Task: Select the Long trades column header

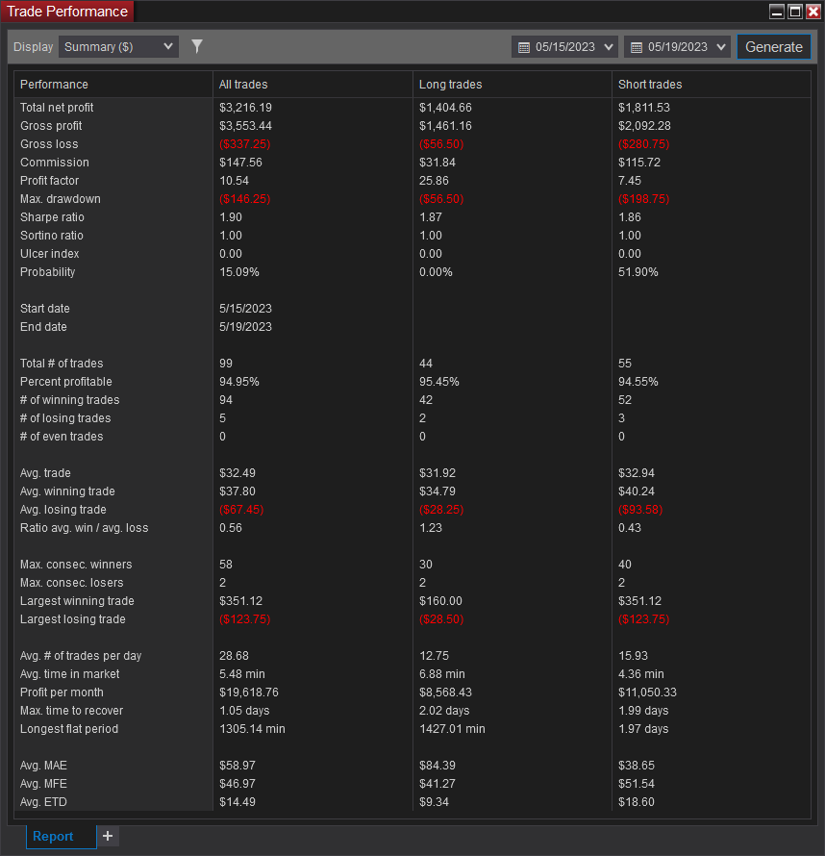Action: 512,85
